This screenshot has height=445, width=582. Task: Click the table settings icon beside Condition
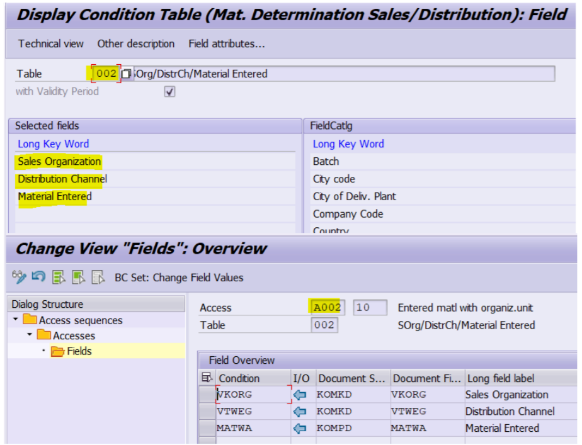click(206, 378)
